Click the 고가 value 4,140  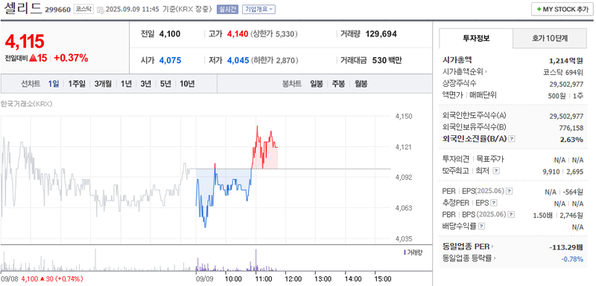(238, 34)
